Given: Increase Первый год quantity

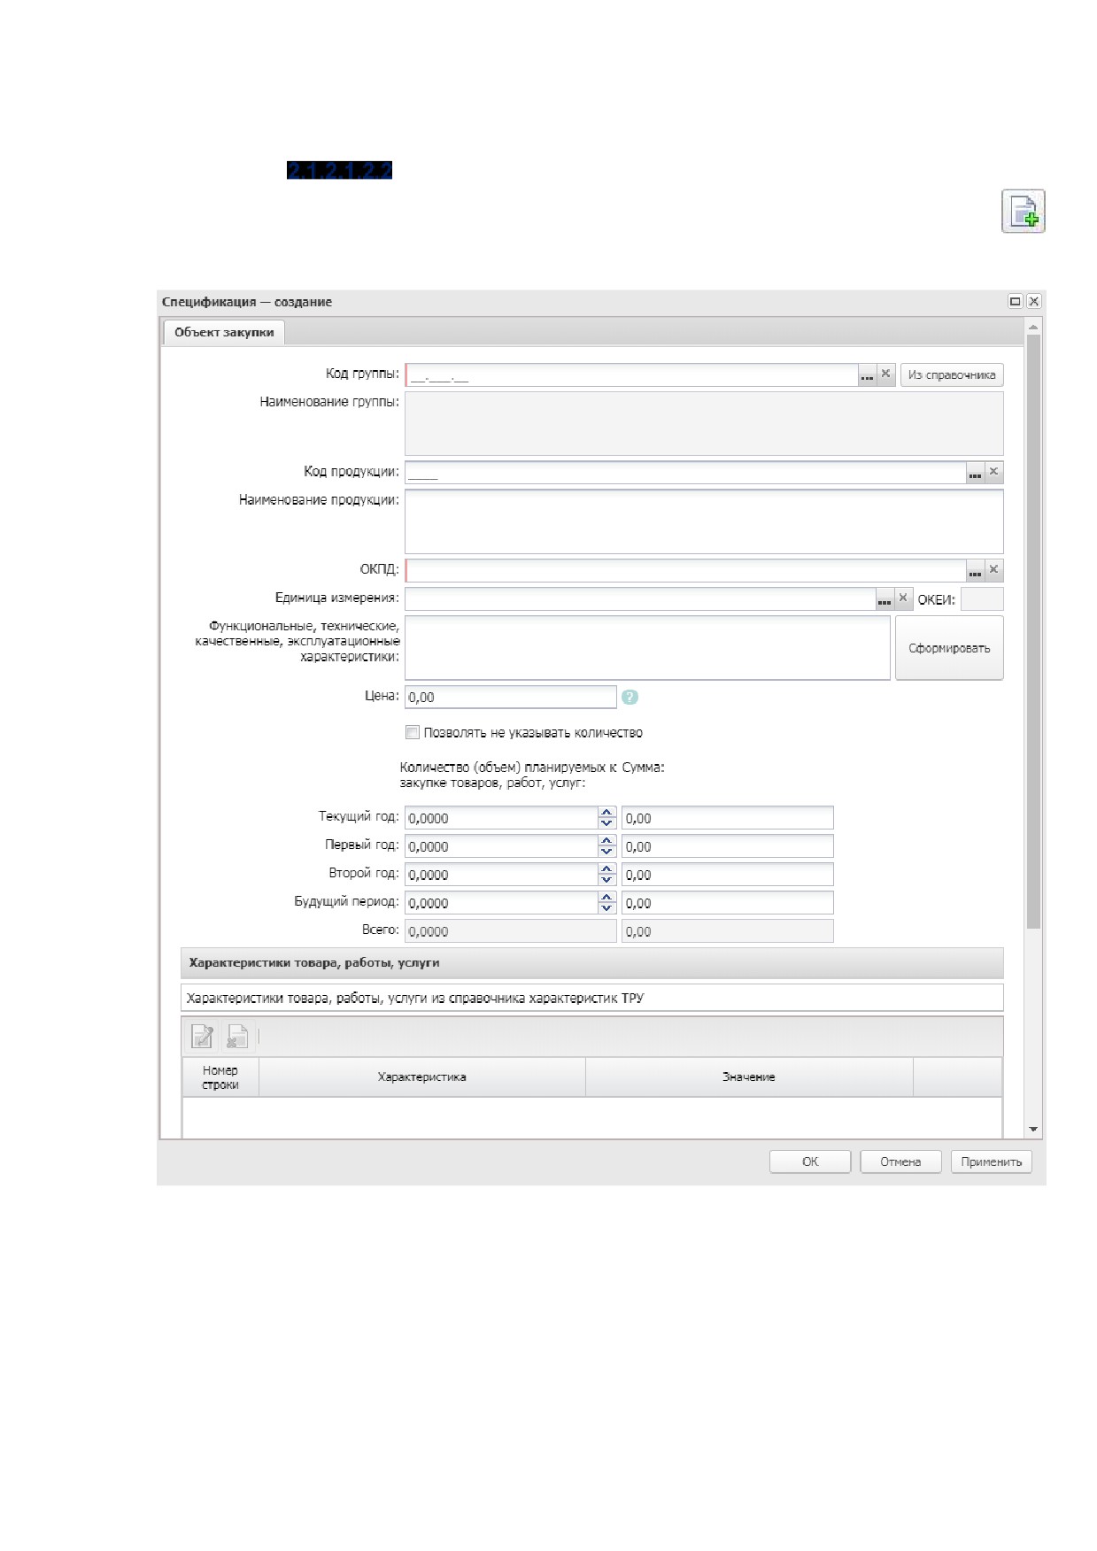Looking at the screenshot, I should coord(606,840).
